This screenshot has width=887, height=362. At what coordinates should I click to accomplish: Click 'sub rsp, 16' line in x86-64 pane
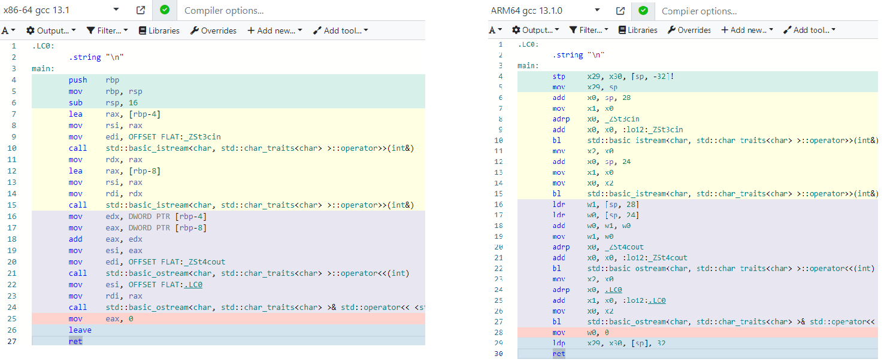[228, 102]
